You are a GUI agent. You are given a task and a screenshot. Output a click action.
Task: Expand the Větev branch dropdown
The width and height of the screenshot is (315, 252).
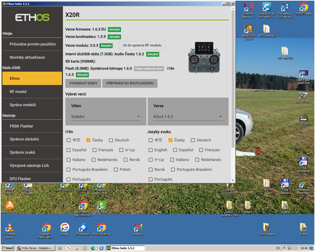pos(106,117)
